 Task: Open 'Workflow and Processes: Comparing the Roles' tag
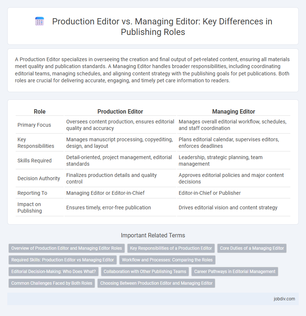(167, 260)
